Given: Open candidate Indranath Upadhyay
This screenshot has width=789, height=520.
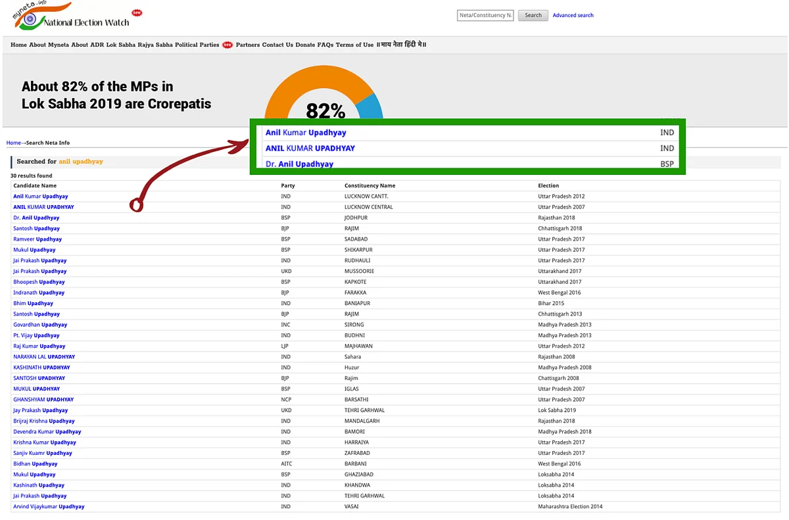Looking at the screenshot, I should pyautogui.click(x=39, y=293).
